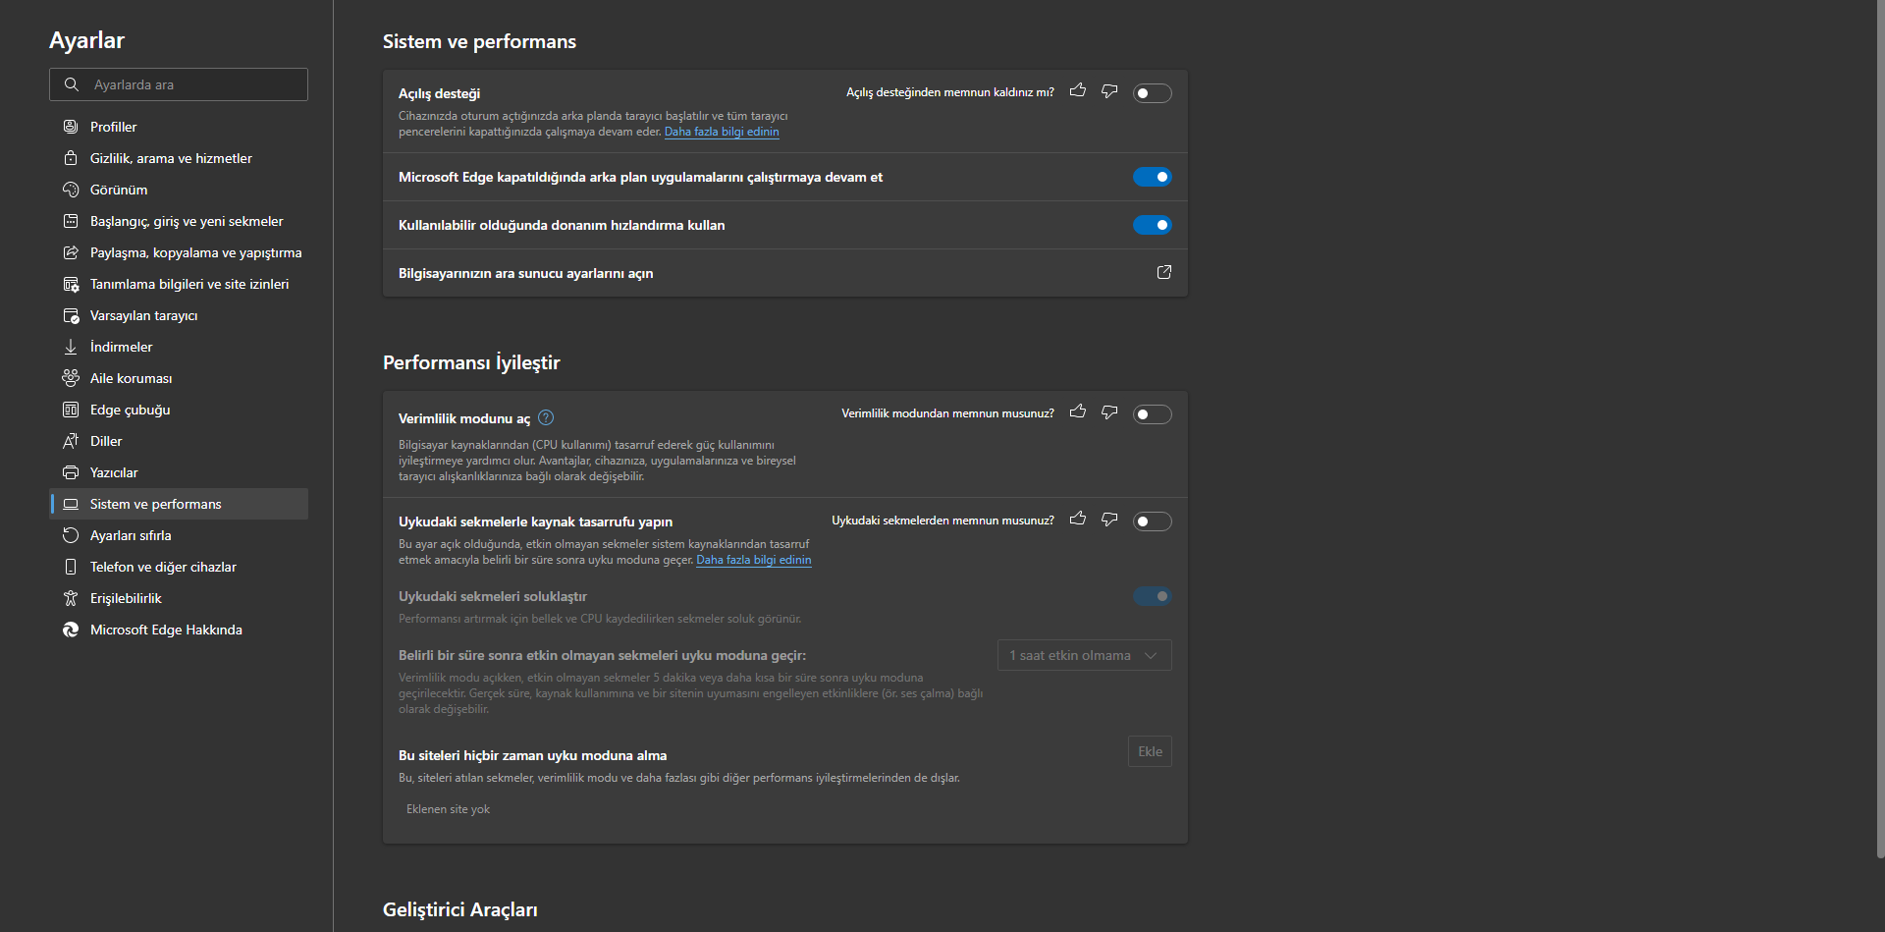Open the '1 saat etkin olmama' dropdown

coord(1084,655)
